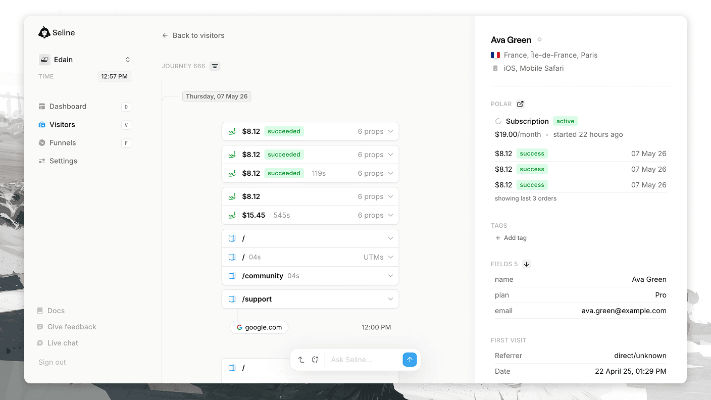Expand the first $8.12 succeeded event at top
The width and height of the screenshot is (711, 400).
pos(310,131)
